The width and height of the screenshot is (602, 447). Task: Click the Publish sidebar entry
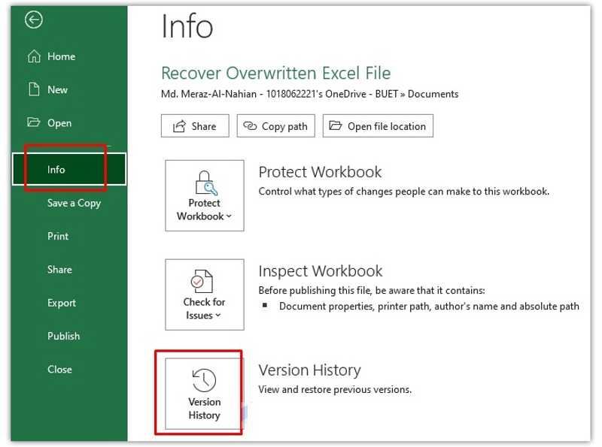point(63,336)
